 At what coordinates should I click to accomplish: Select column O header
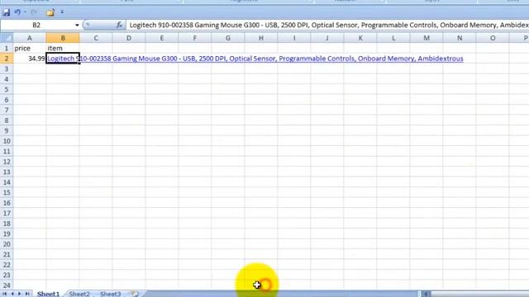pyautogui.click(x=493, y=38)
